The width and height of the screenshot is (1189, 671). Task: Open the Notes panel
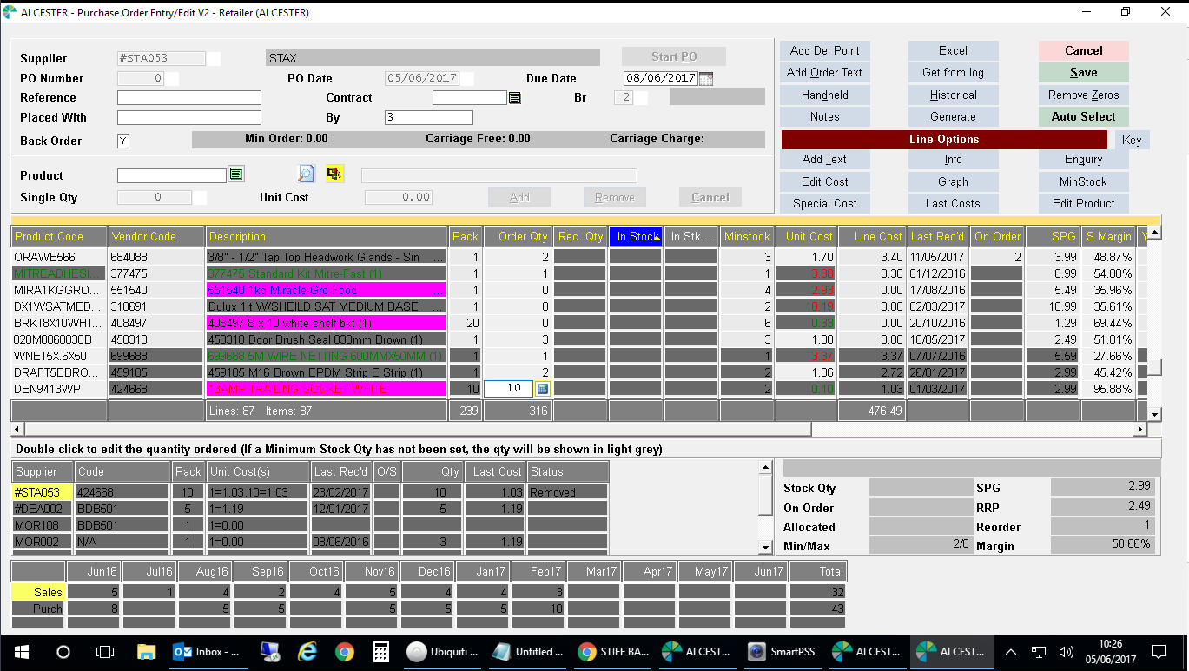(823, 116)
